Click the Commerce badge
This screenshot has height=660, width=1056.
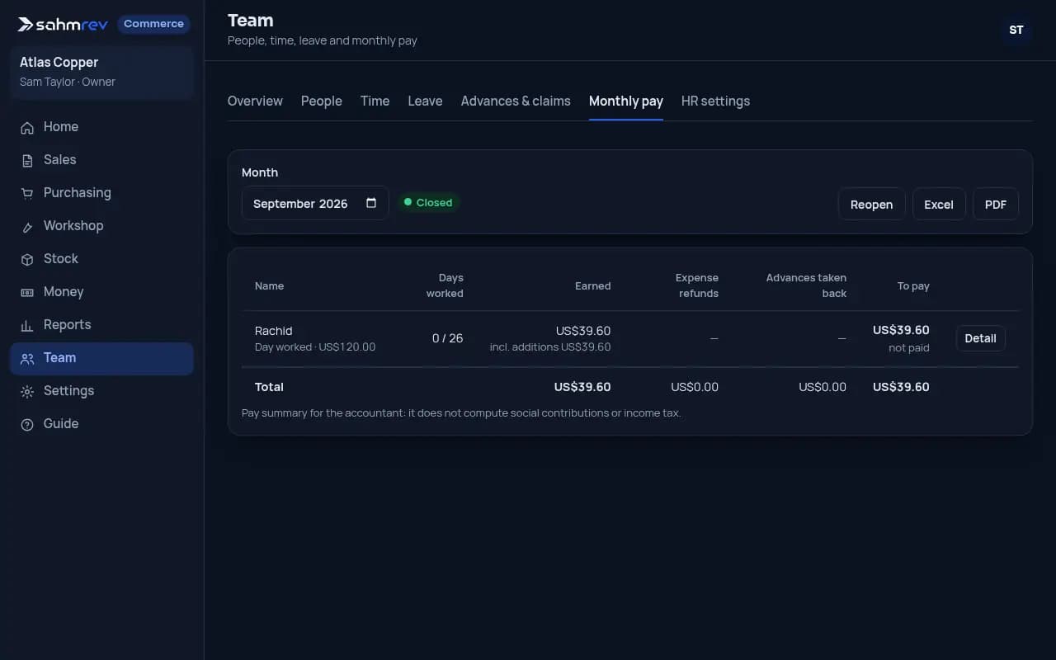click(153, 24)
